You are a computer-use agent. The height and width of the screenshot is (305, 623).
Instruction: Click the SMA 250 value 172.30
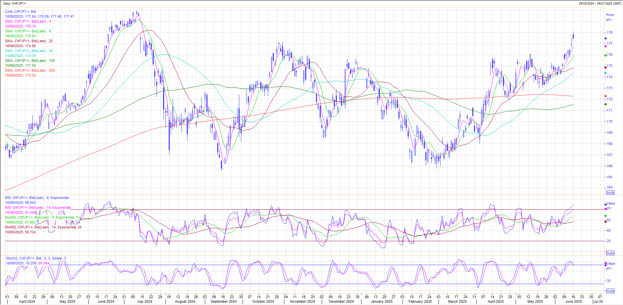[20, 75]
